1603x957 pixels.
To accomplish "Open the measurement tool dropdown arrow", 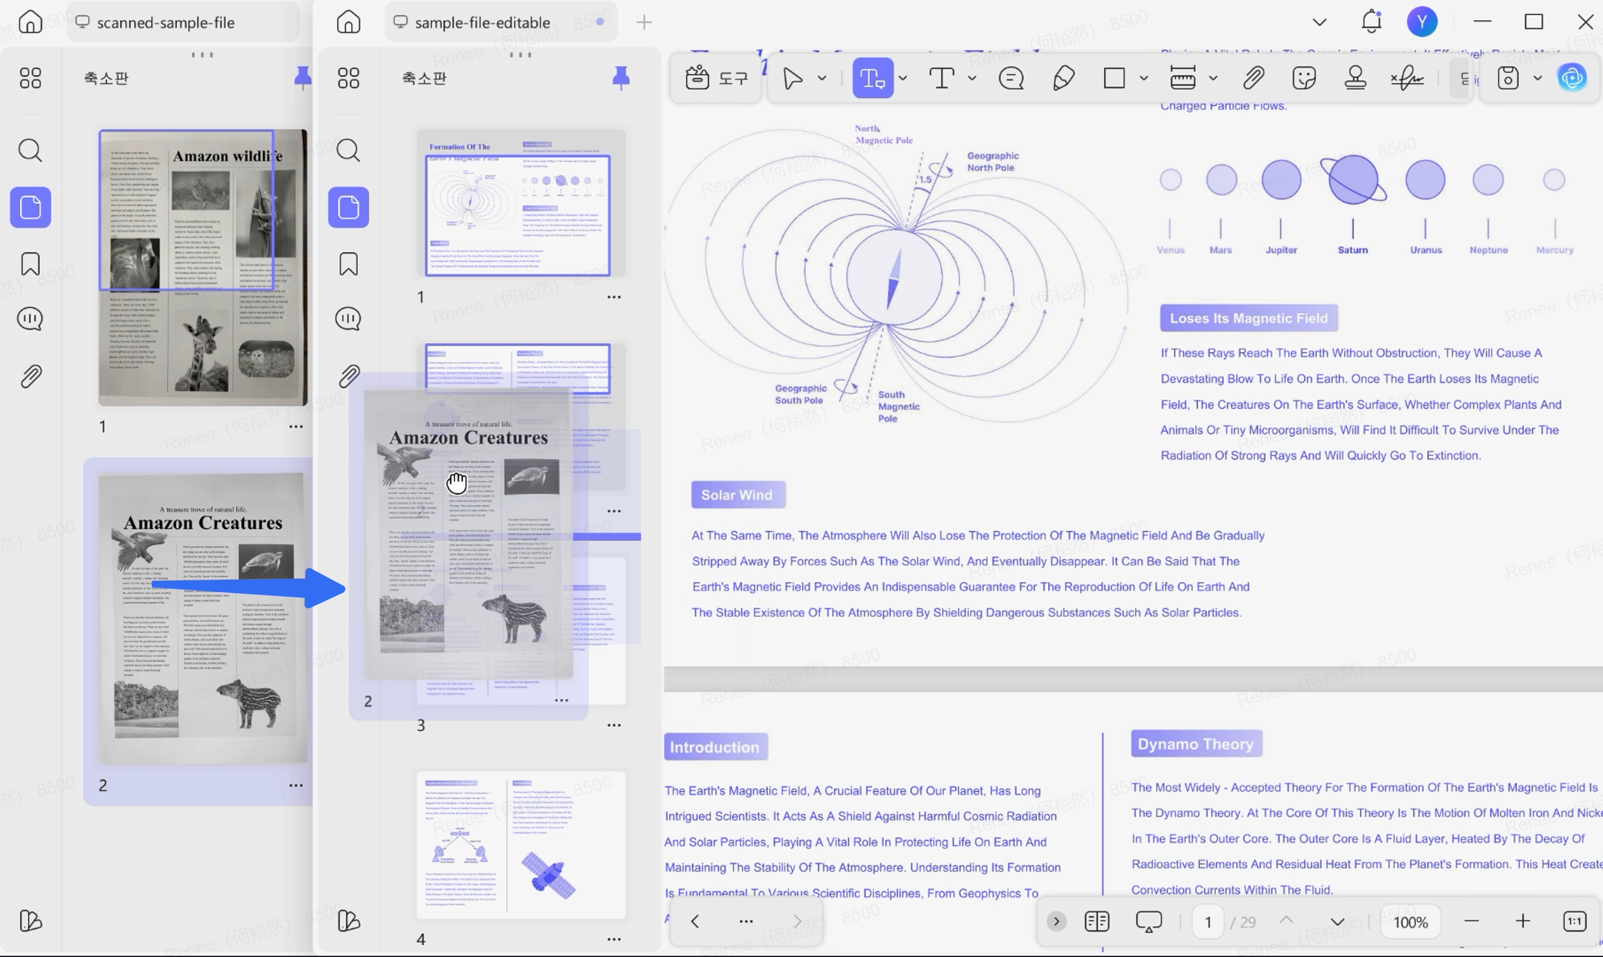I will (1213, 78).
